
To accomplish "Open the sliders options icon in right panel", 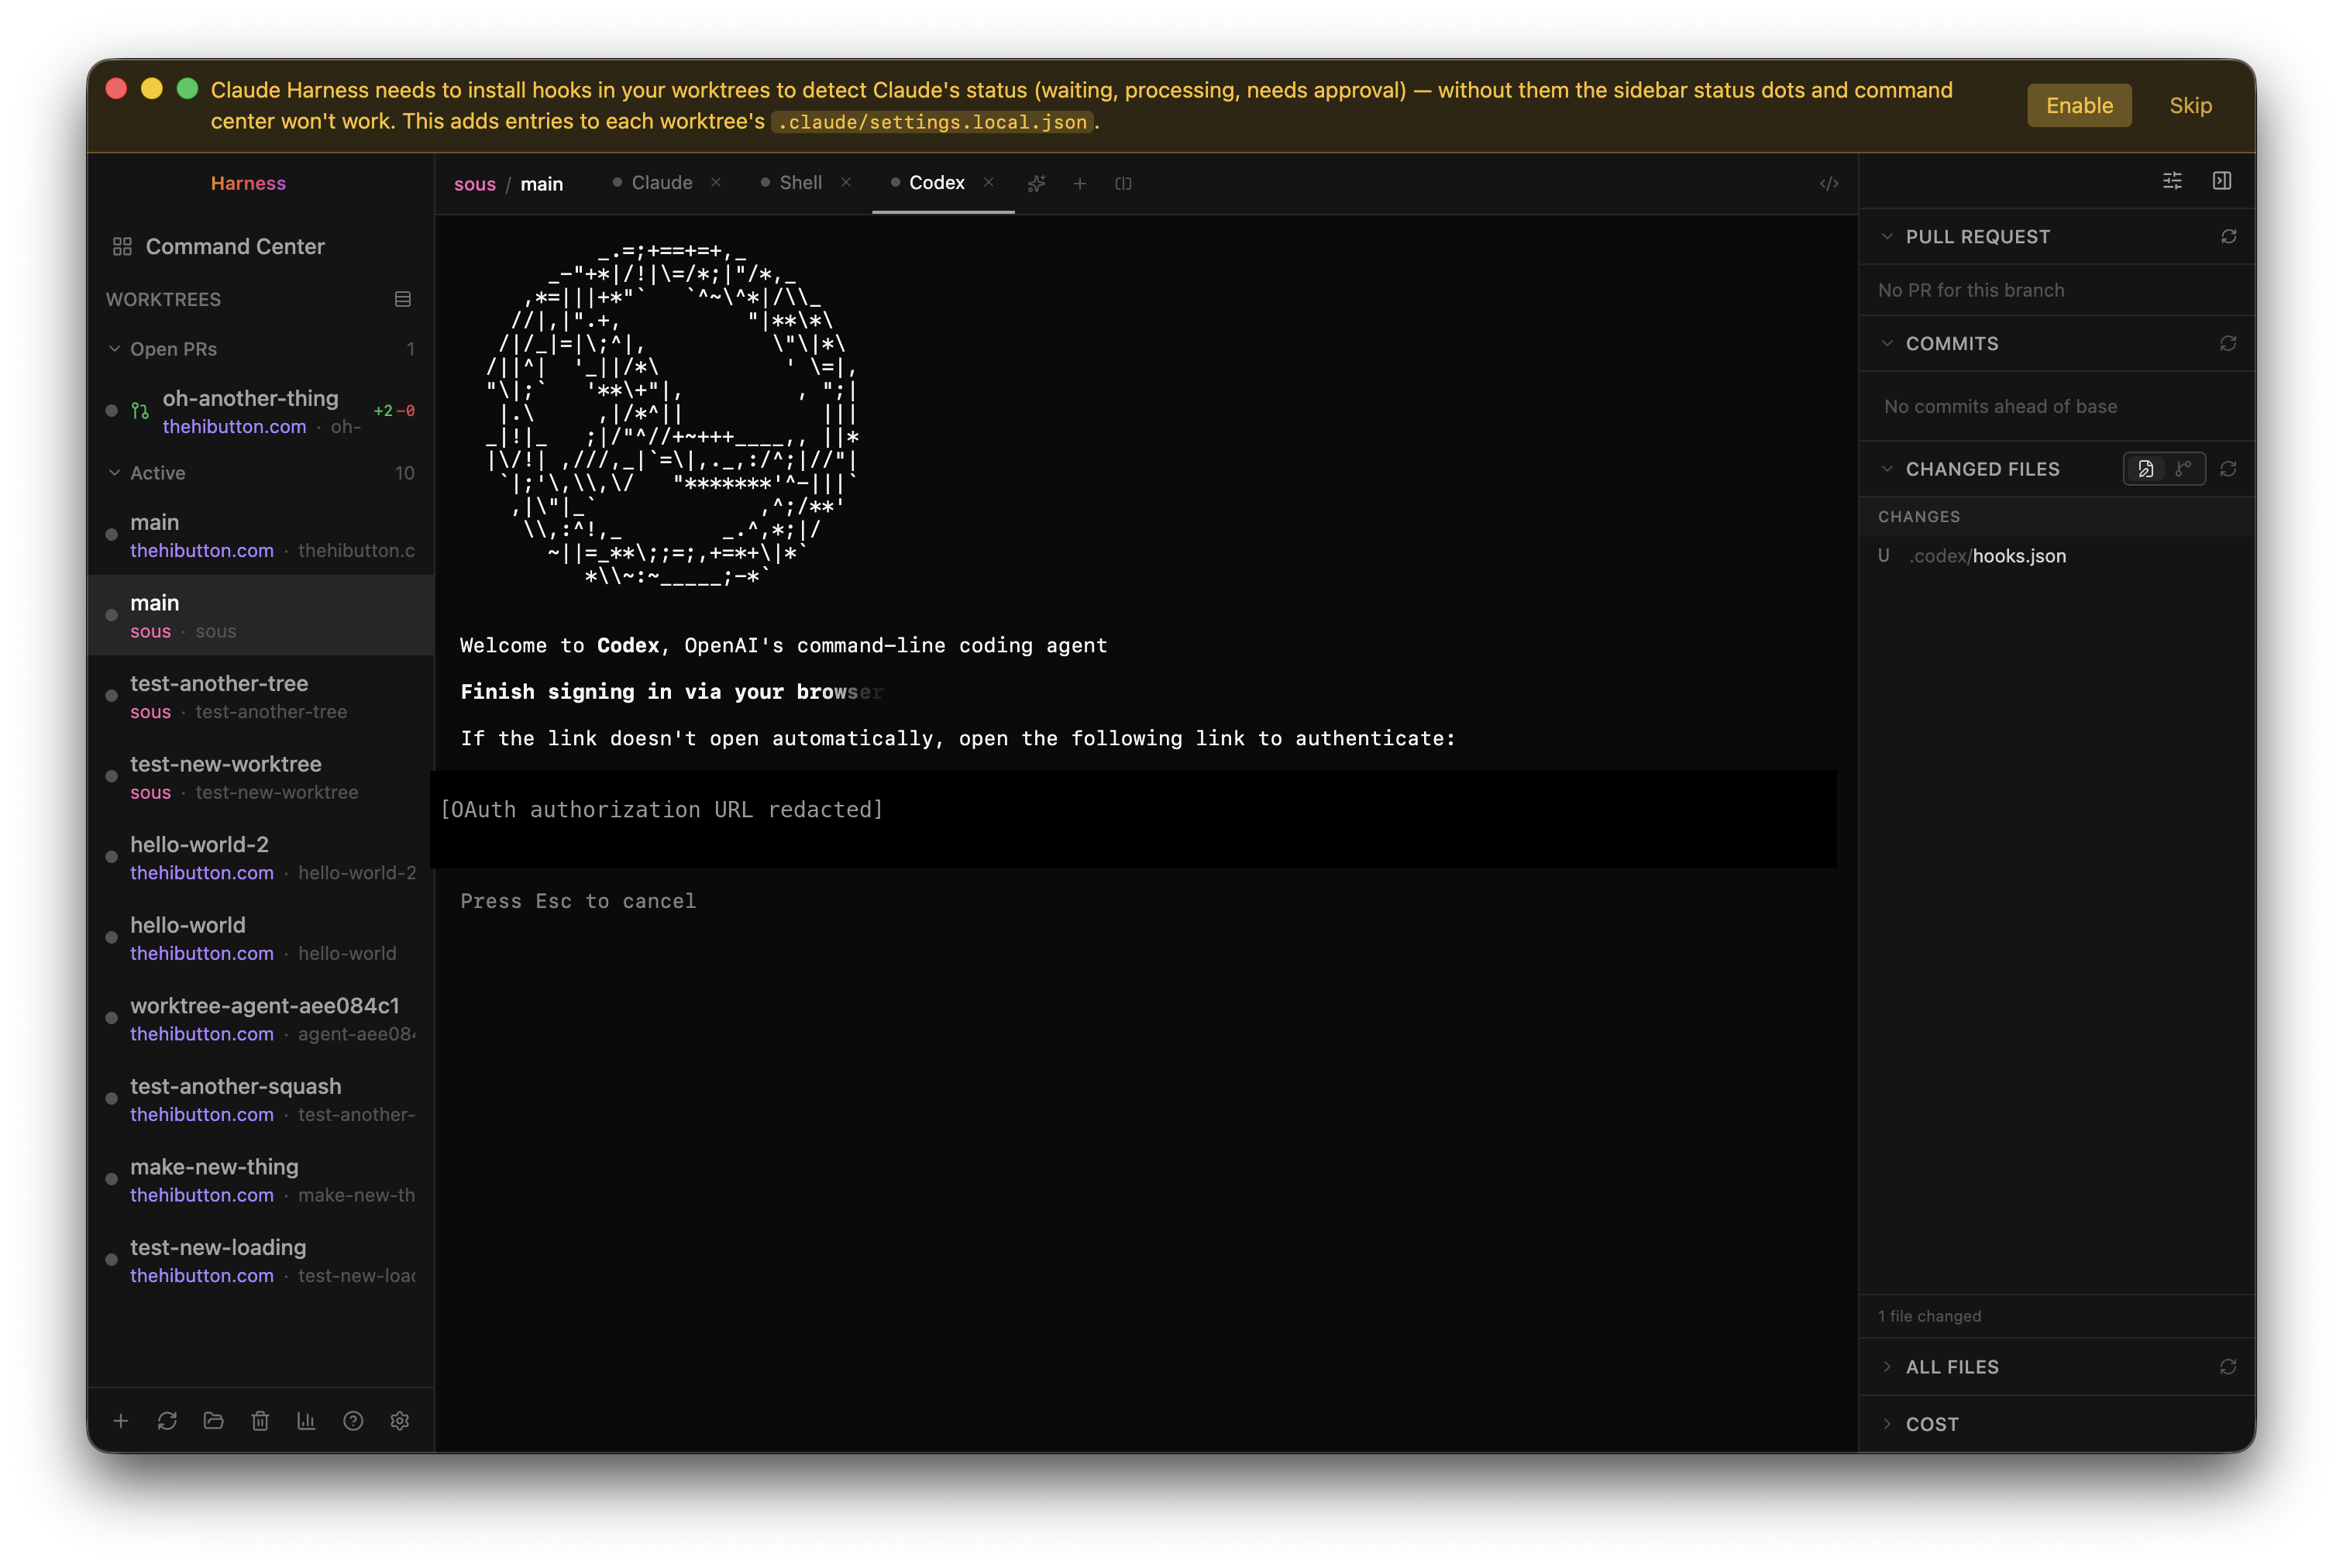I will pos(2172,181).
